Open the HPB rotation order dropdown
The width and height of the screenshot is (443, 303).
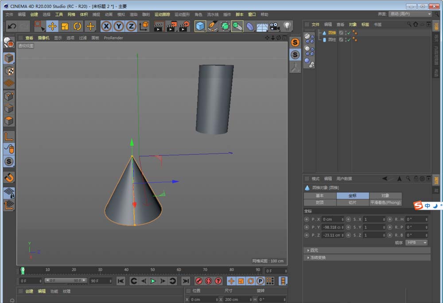(416, 243)
